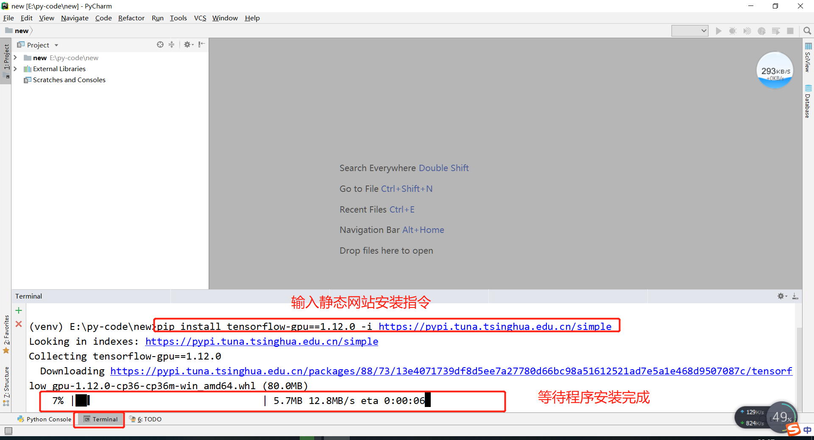Viewport: 814px width, 440px height.
Task: Click the Run play button in the toolbar
Action: (718, 30)
